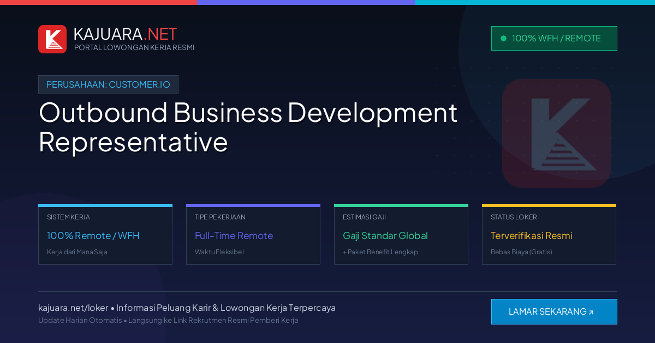
Task: Click the value 100% Remote / WFH
Action: (x=93, y=236)
